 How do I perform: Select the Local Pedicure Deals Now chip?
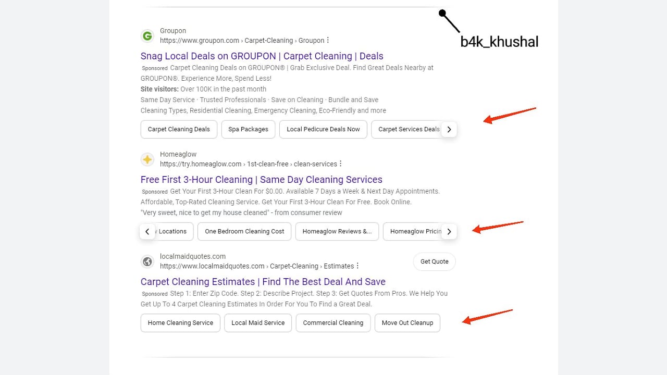pyautogui.click(x=323, y=129)
